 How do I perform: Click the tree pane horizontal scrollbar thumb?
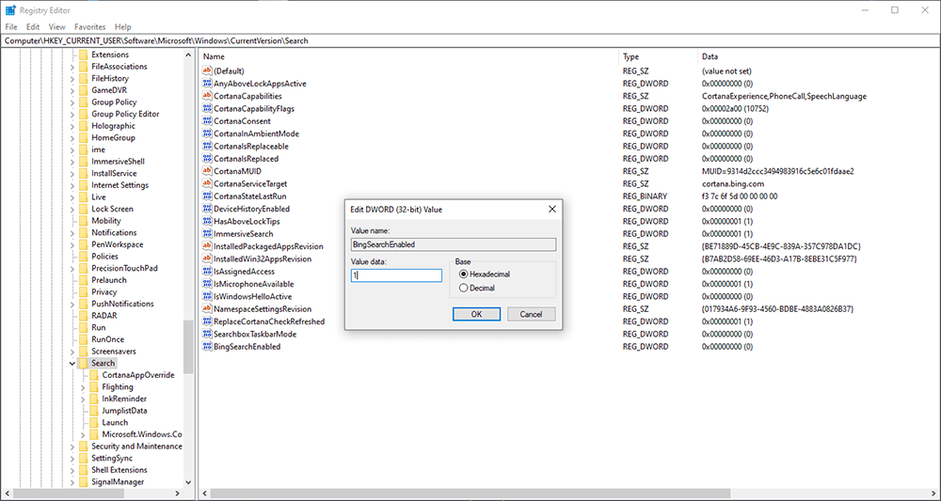pos(71,493)
